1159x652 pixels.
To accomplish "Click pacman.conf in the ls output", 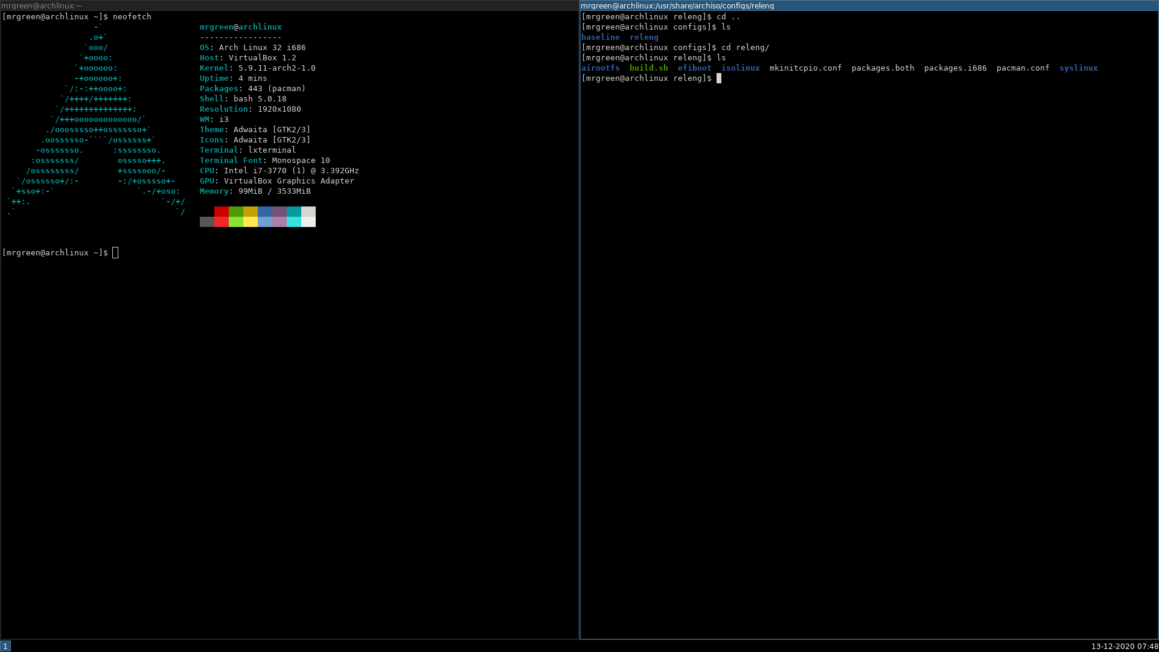I will tap(1023, 68).
